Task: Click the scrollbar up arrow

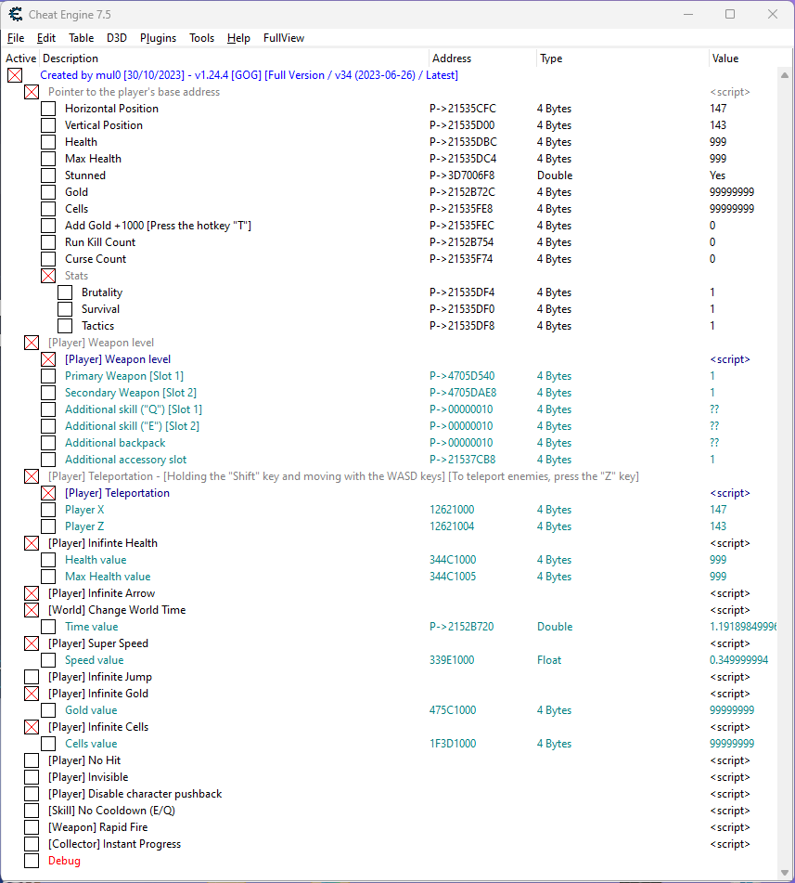Action: point(785,75)
